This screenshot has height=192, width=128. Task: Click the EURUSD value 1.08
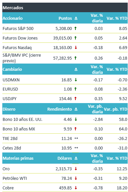pyautogui.click(x=68, y=89)
